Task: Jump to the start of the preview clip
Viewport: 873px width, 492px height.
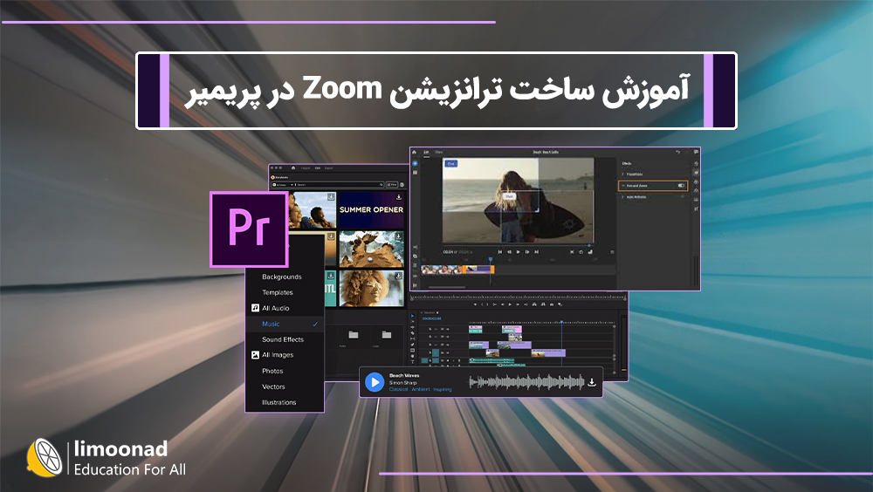Action: (500, 252)
